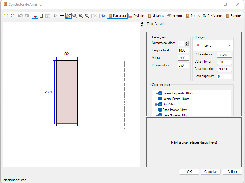The image size is (245, 183).
Task: Toggle Base Inferior 18mm checkbox
Action: tap(160, 110)
